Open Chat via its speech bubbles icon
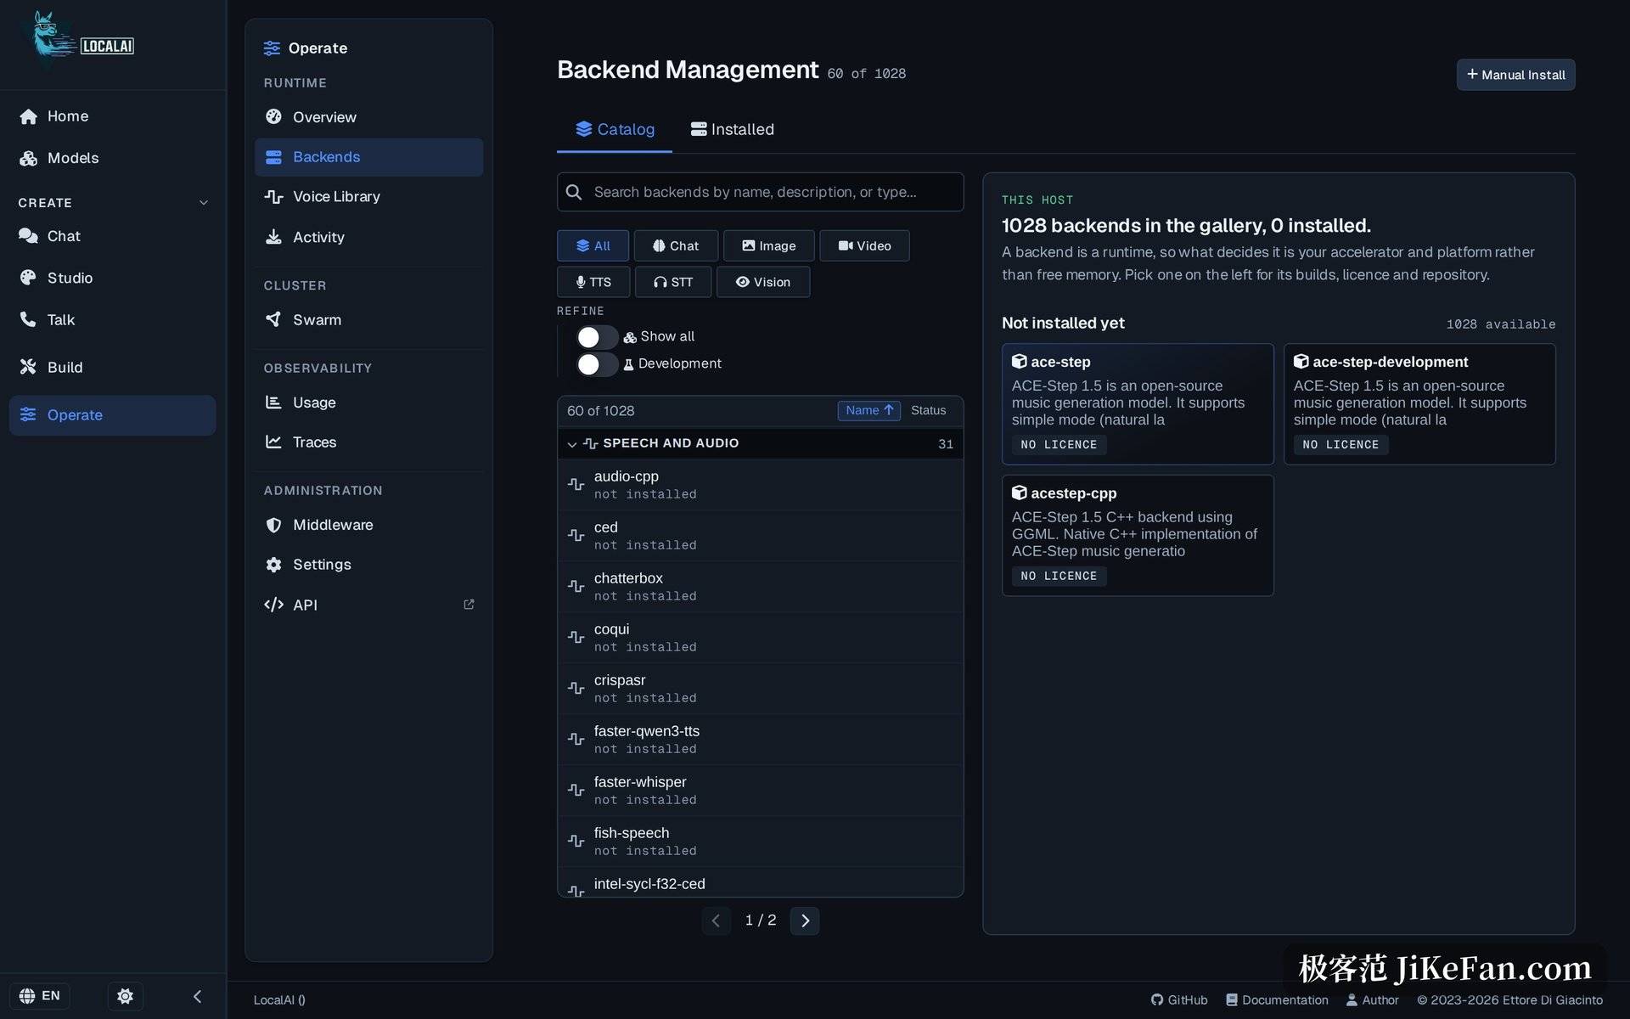This screenshot has height=1019, width=1630. pos(28,236)
